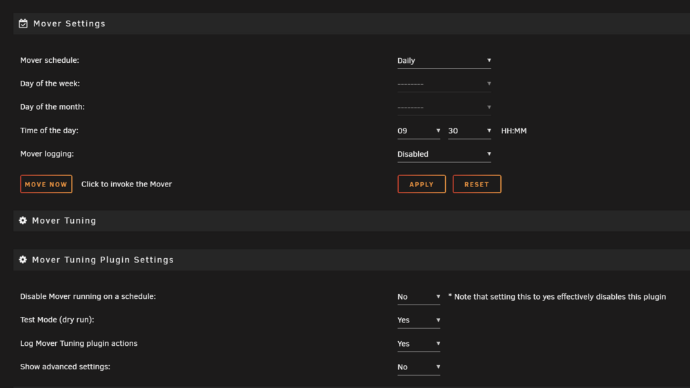Click the 'Click to invoke the Mover' text
Image resolution: width=690 pixels, height=388 pixels.
click(127, 184)
